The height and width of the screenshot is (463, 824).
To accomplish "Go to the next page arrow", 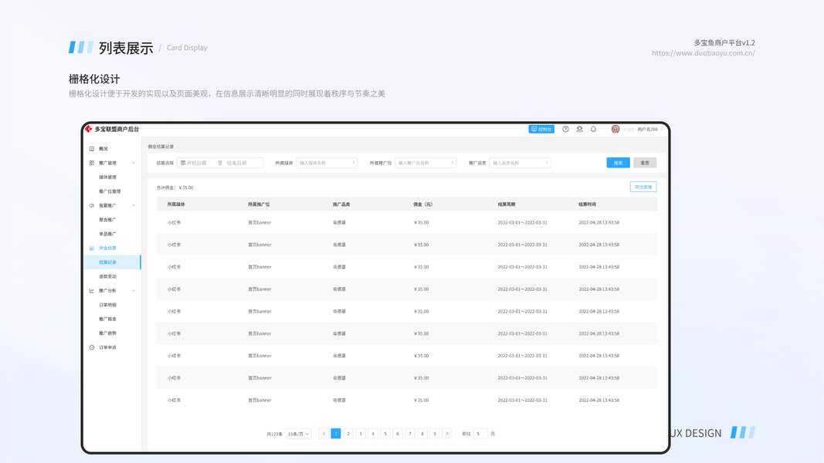I will click(447, 434).
